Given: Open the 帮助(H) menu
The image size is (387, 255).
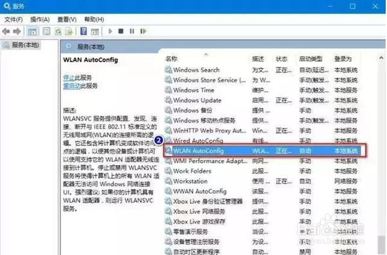Looking at the screenshot, I should (94, 19).
